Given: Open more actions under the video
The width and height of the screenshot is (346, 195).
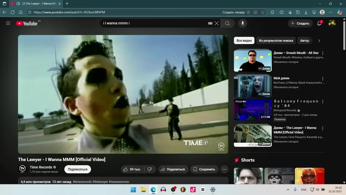Looking at the screenshot, I should click(x=224, y=169).
